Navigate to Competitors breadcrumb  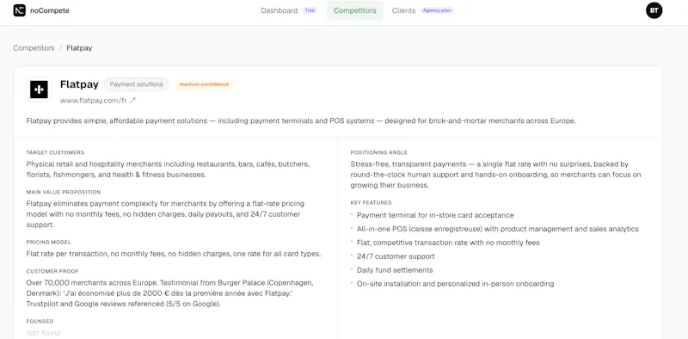click(x=34, y=48)
